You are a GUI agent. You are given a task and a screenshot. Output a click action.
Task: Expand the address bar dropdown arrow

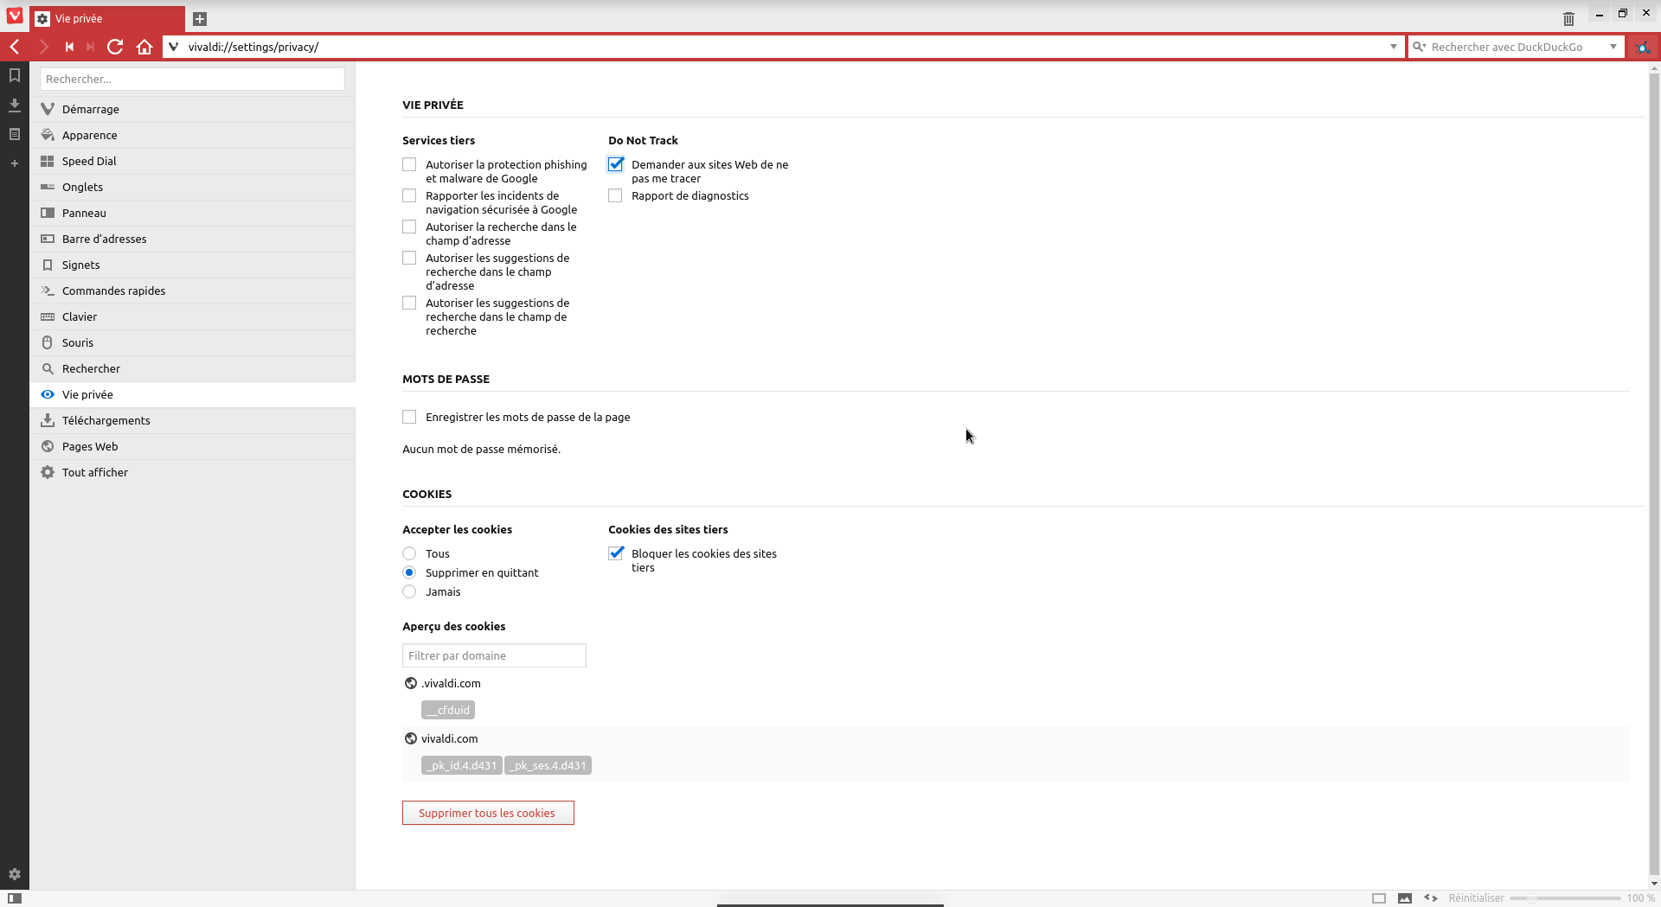pos(1394,47)
